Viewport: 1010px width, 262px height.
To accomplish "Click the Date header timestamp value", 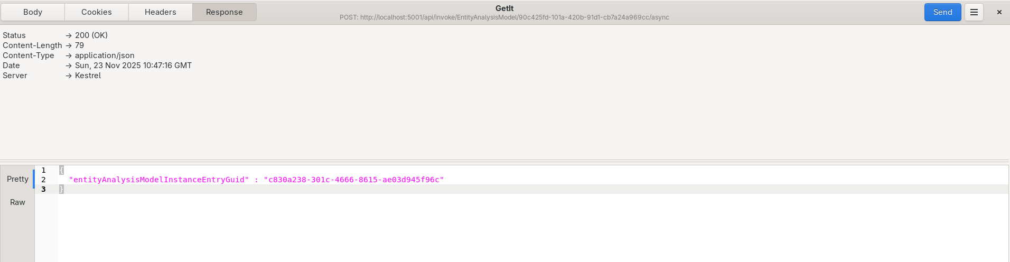I will [x=133, y=65].
